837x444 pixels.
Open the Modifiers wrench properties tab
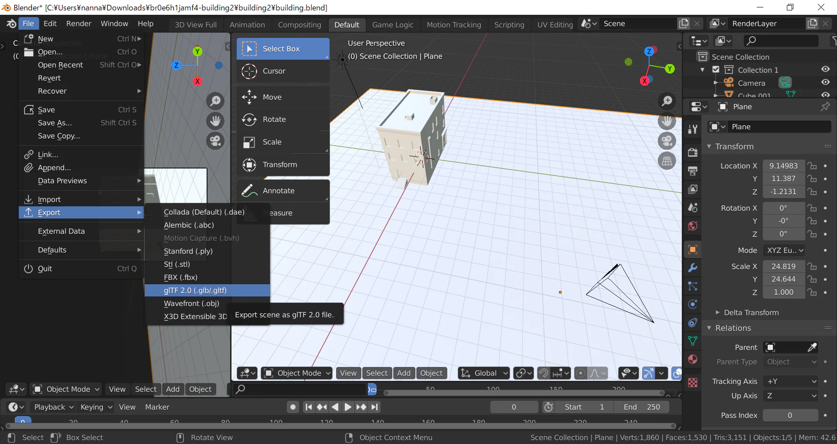(692, 267)
